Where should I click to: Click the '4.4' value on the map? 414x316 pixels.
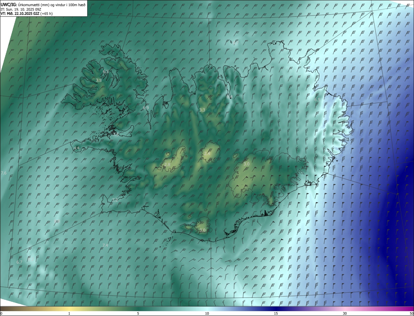77,148
